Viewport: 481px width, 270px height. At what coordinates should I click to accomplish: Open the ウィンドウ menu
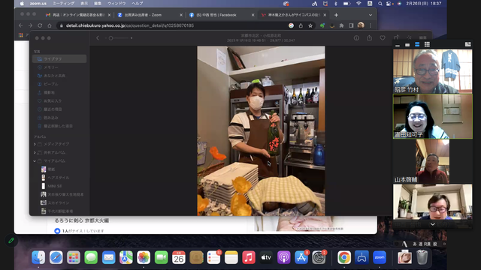coord(116,4)
